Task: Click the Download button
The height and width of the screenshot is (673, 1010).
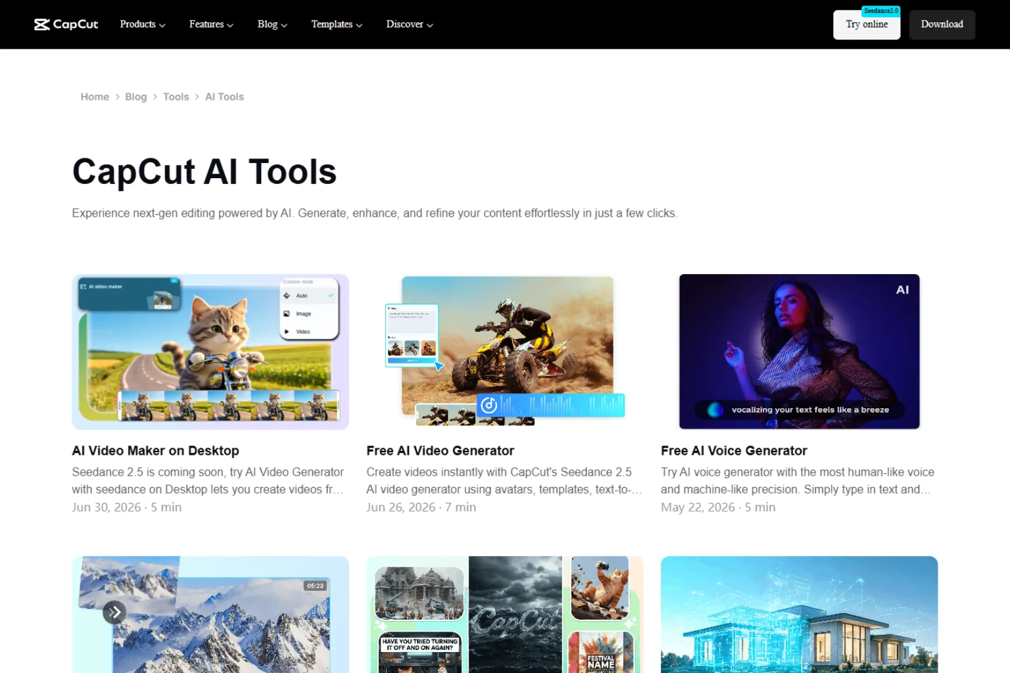Action: (942, 25)
